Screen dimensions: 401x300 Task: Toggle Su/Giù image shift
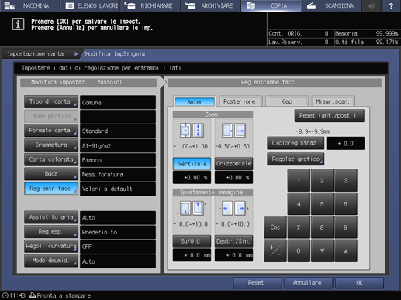(x=192, y=241)
